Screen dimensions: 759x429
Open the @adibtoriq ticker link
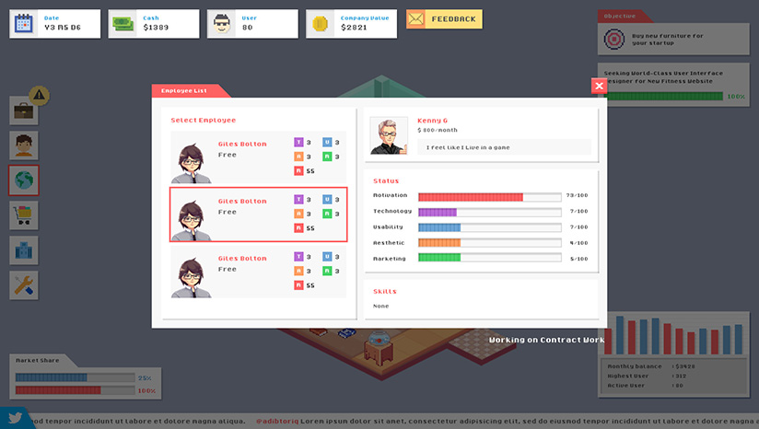point(277,421)
